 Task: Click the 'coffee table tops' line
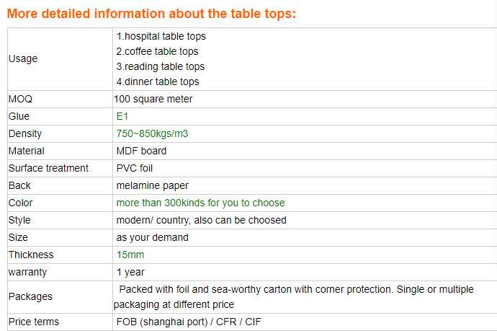pyautogui.click(x=157, y=51)
